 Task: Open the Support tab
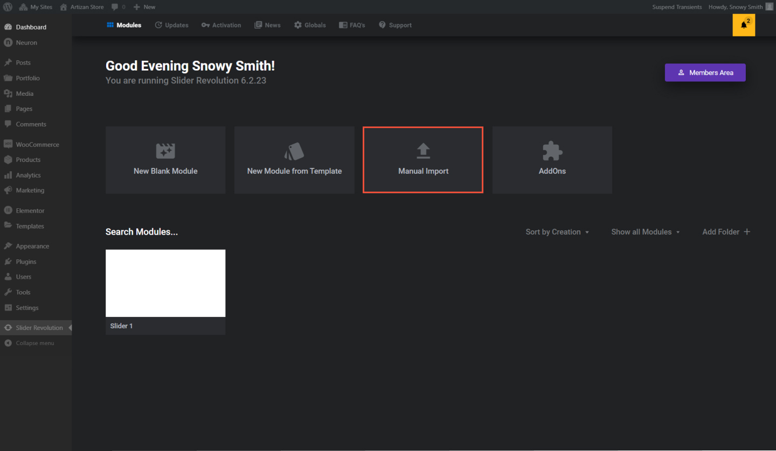[x=395, y=25]
